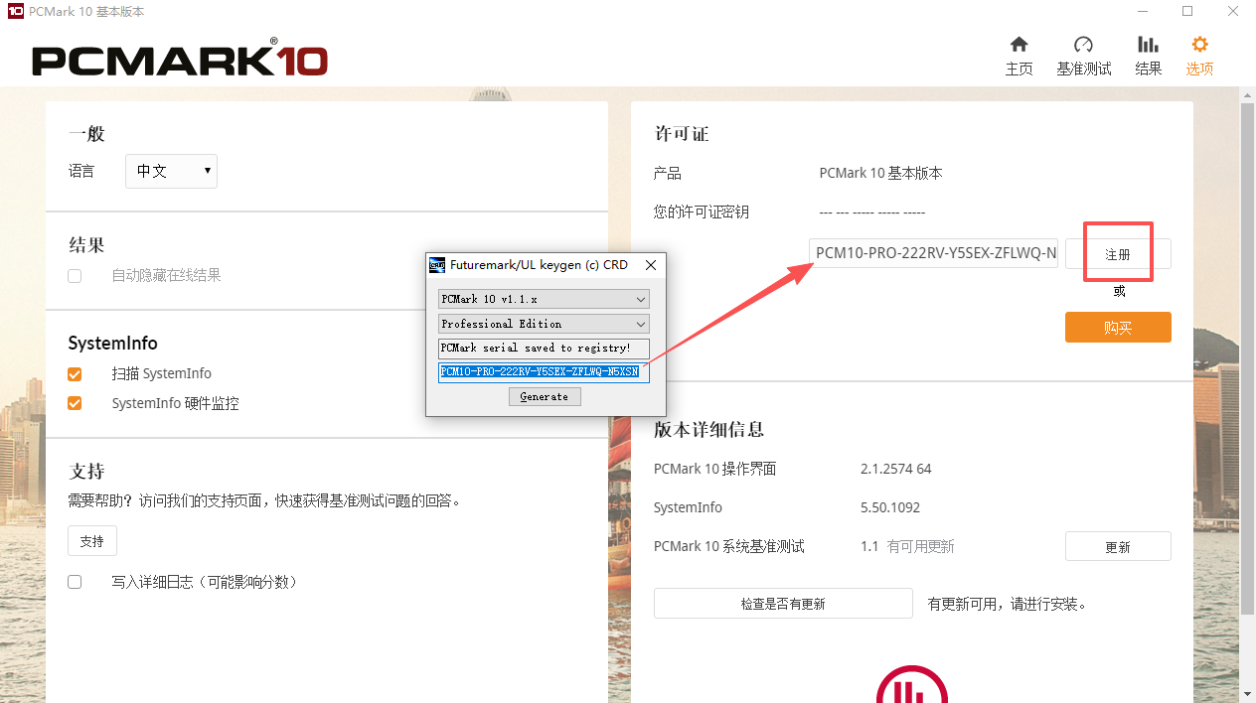Click the 支持 section heading
The height and width of the screenshot is (703, 1256).
(x=86, y=471)
